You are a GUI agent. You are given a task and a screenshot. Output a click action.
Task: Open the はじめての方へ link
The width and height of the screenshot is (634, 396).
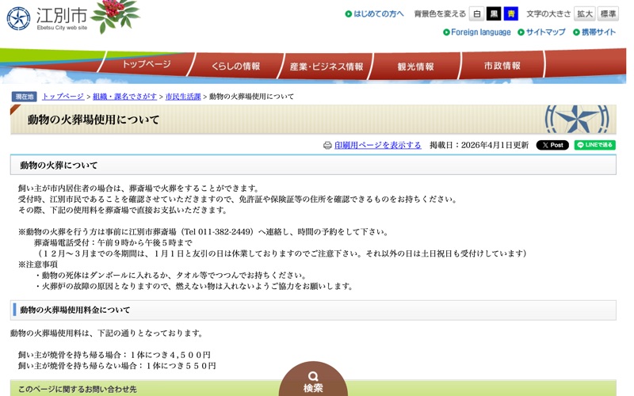click(379, 14)
